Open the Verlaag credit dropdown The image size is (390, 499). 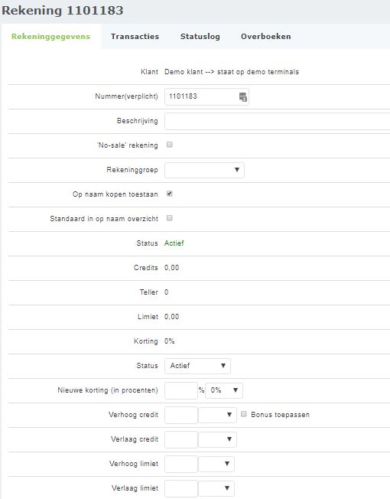coord(217,439)
